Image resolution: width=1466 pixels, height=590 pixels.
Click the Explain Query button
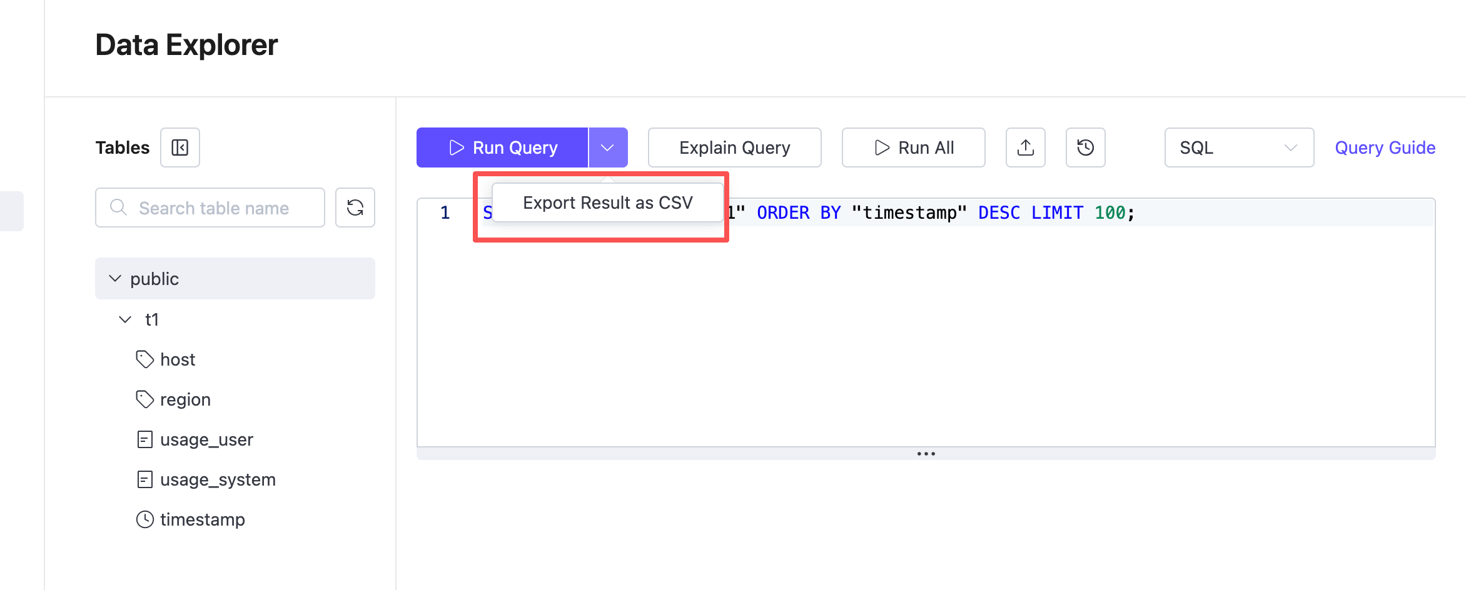tap(734, 147)
